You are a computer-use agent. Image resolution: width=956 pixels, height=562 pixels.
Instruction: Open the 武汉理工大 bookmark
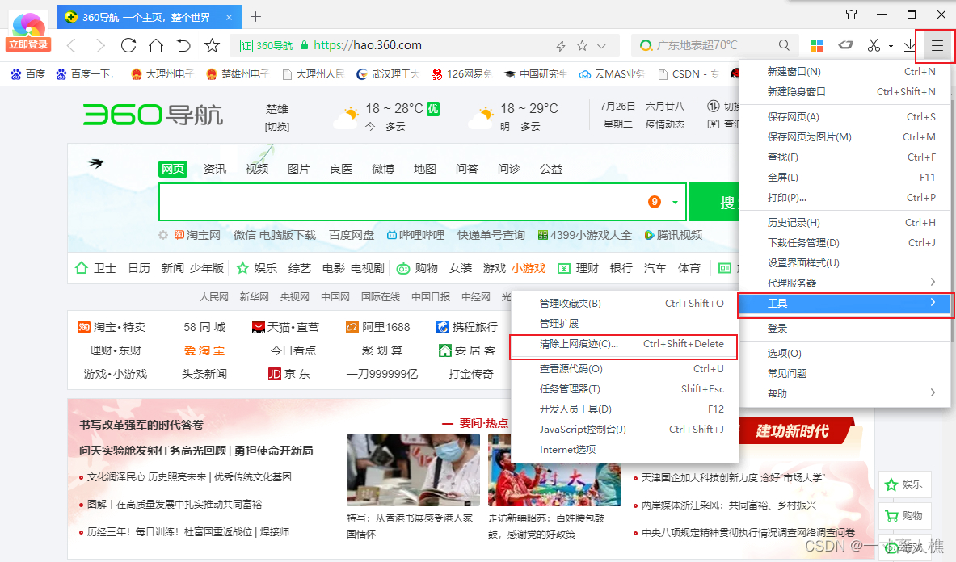tap(387, 74)
